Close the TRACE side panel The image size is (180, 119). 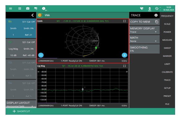point(156,15)
